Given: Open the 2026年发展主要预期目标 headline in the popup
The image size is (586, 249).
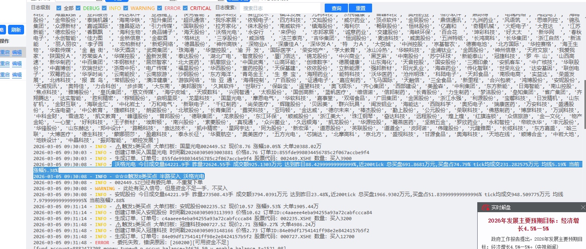Looking at the screenshot, I should click(533, 224).
